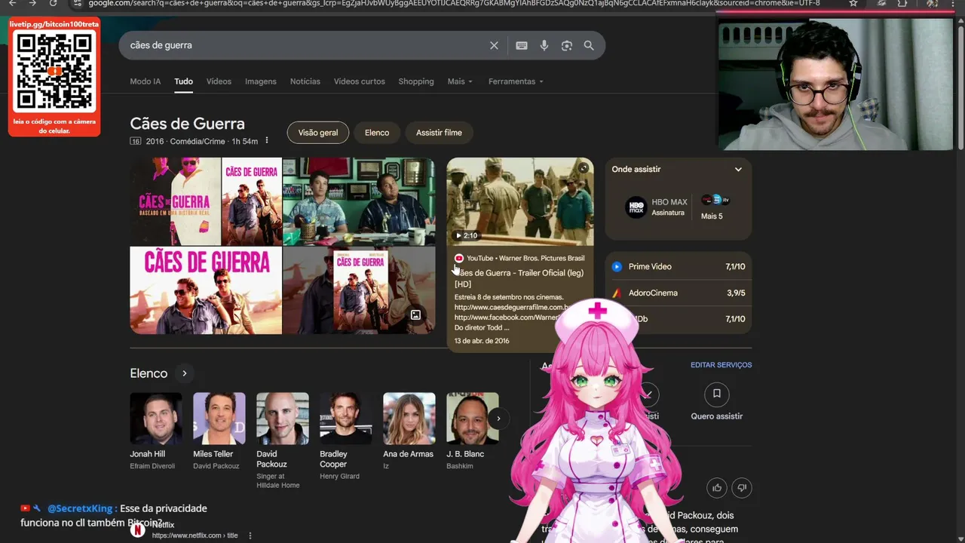Click the AdoroCinema rating icon
The height and width of the screenshot is (543, 965).
pyautogui.click(x=616, y=293)
